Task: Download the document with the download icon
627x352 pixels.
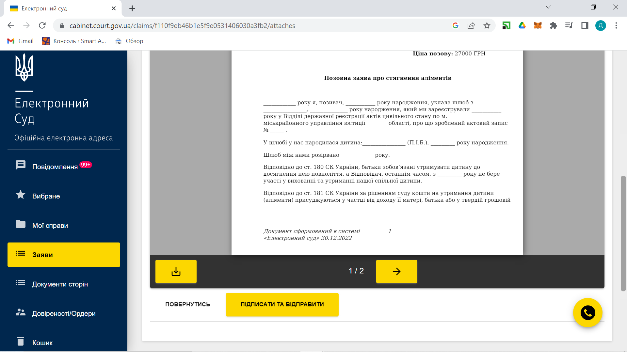Action: (176, 271)
